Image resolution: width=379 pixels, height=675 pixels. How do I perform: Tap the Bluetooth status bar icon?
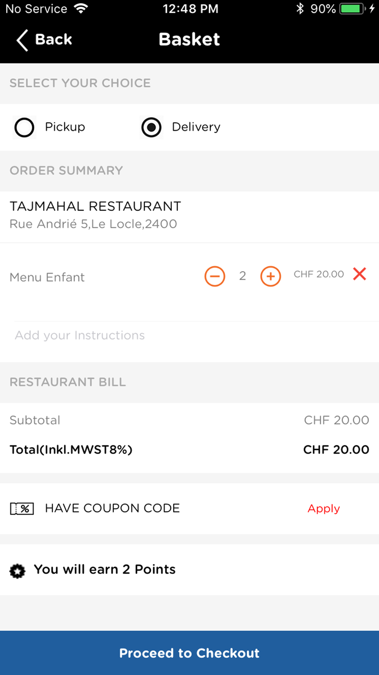click(300, 8)
